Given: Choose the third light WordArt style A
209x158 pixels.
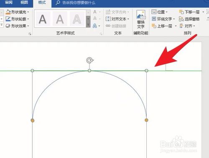Looking at the screenshot, I should 77,19.
